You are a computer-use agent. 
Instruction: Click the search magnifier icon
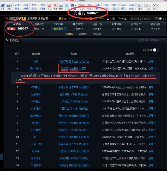[156, 19]
